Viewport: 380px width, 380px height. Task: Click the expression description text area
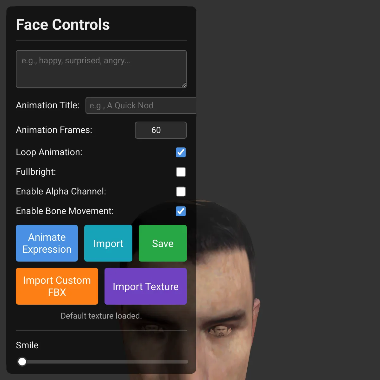[101, 69]
